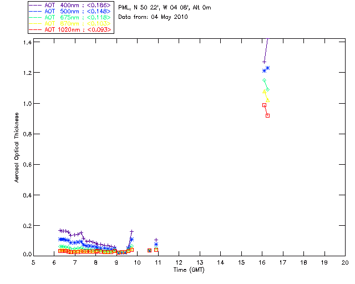Click the higher blue asterisk marker near 1.23
This screenshot has width=355, height=284.
[267, 68]
